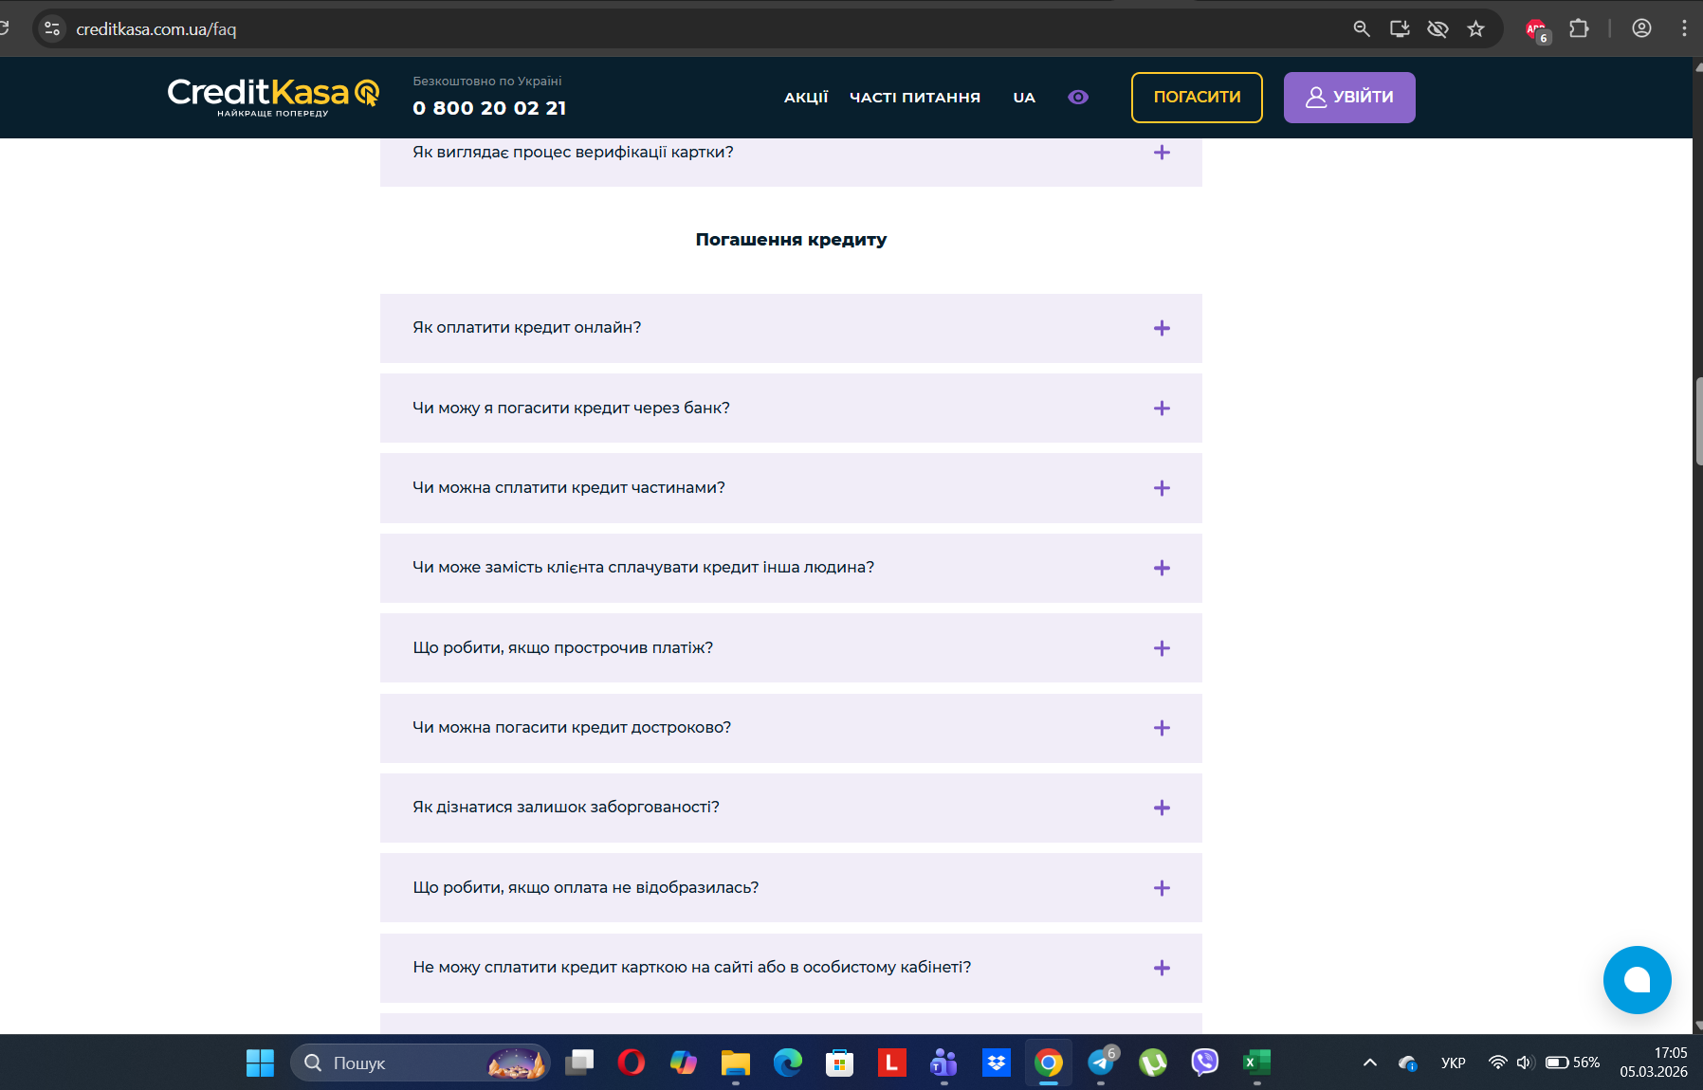Open Wi-Fi network settings in tray

pos(1497,1063)
